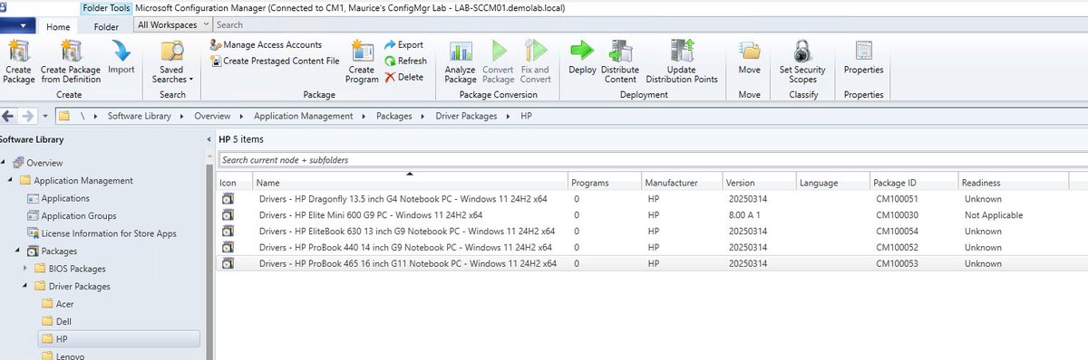Select the Dell driver folder
The height and width of the screenshot is (360, 1088).
click(x=63, y=321)
